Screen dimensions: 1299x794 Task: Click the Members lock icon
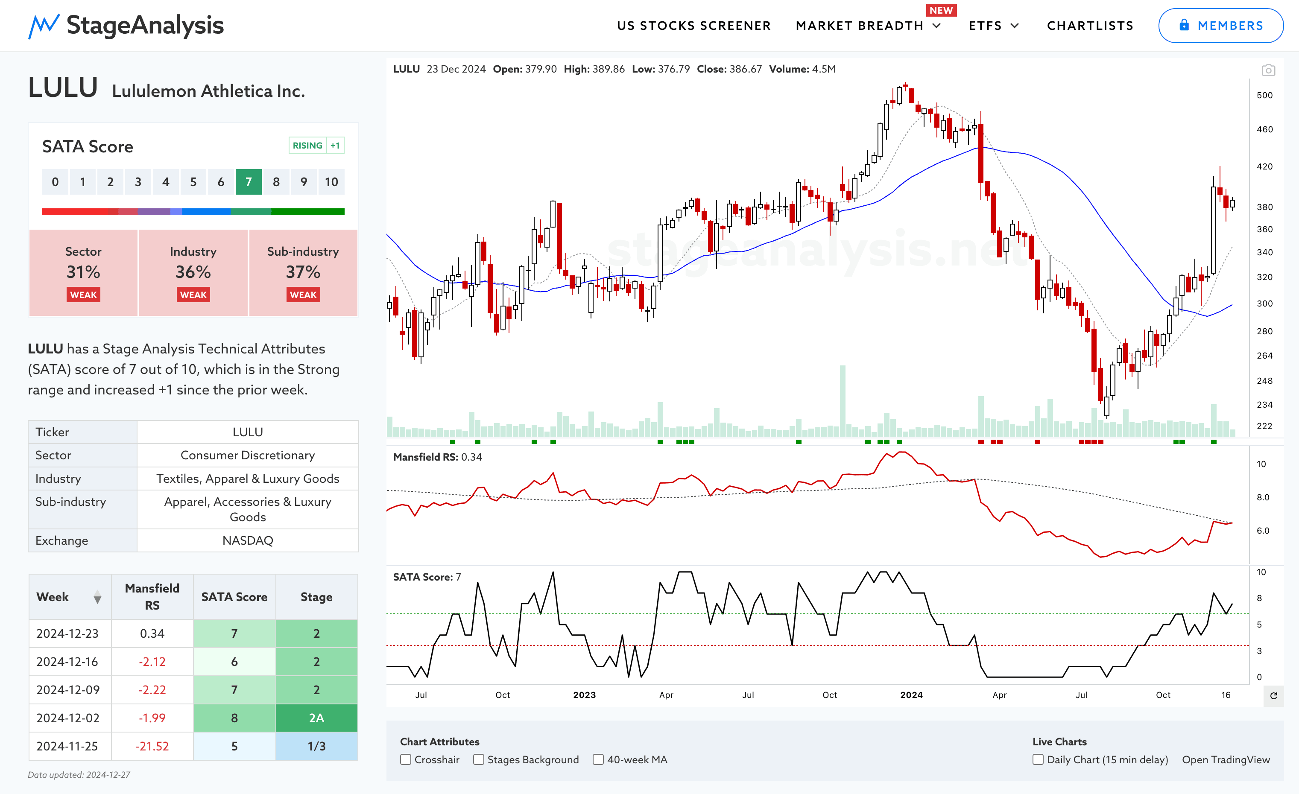point(1184,25)
